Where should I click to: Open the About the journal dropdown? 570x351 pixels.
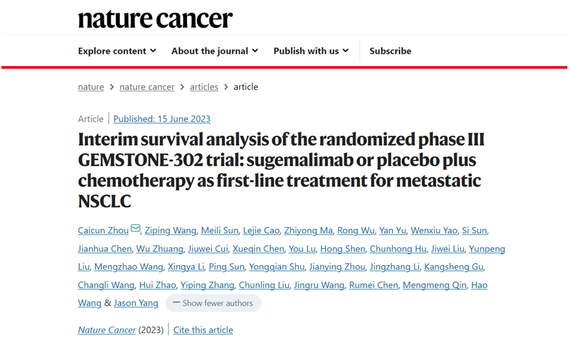pos(215,51)
